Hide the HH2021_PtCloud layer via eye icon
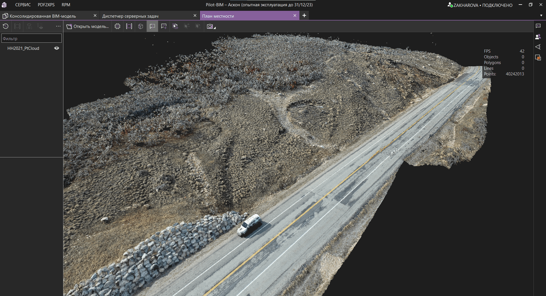 pos(57,48)
